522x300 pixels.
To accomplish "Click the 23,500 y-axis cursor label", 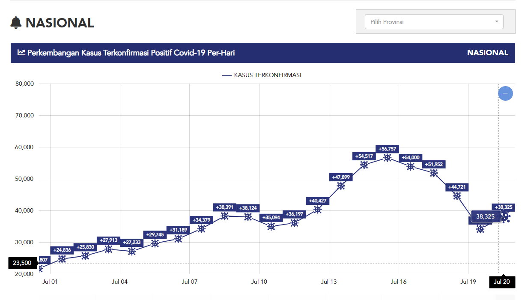I will [x=22, y=263].
